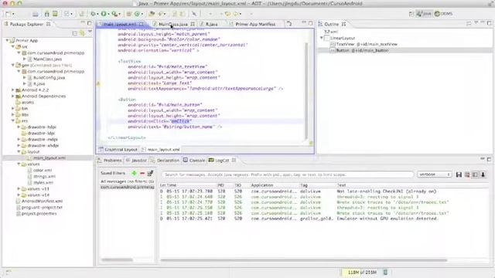495x278 pixels.
Task: Select project.properties file
Action: click(39, 213)
